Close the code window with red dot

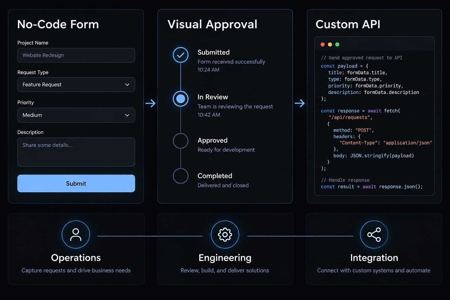pyautogui.click(x=323, y=45)
